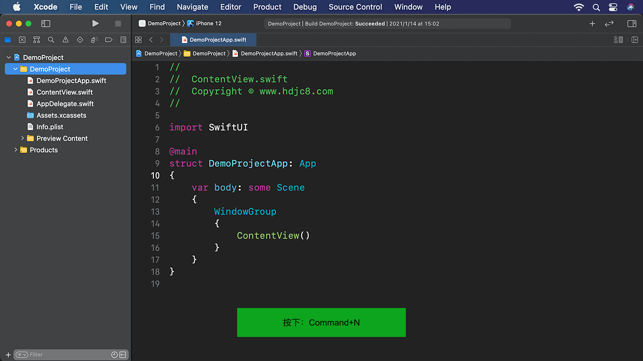Toggle the navigator sidebar
The image size is (643, 361).
click(x=46, y=24)
